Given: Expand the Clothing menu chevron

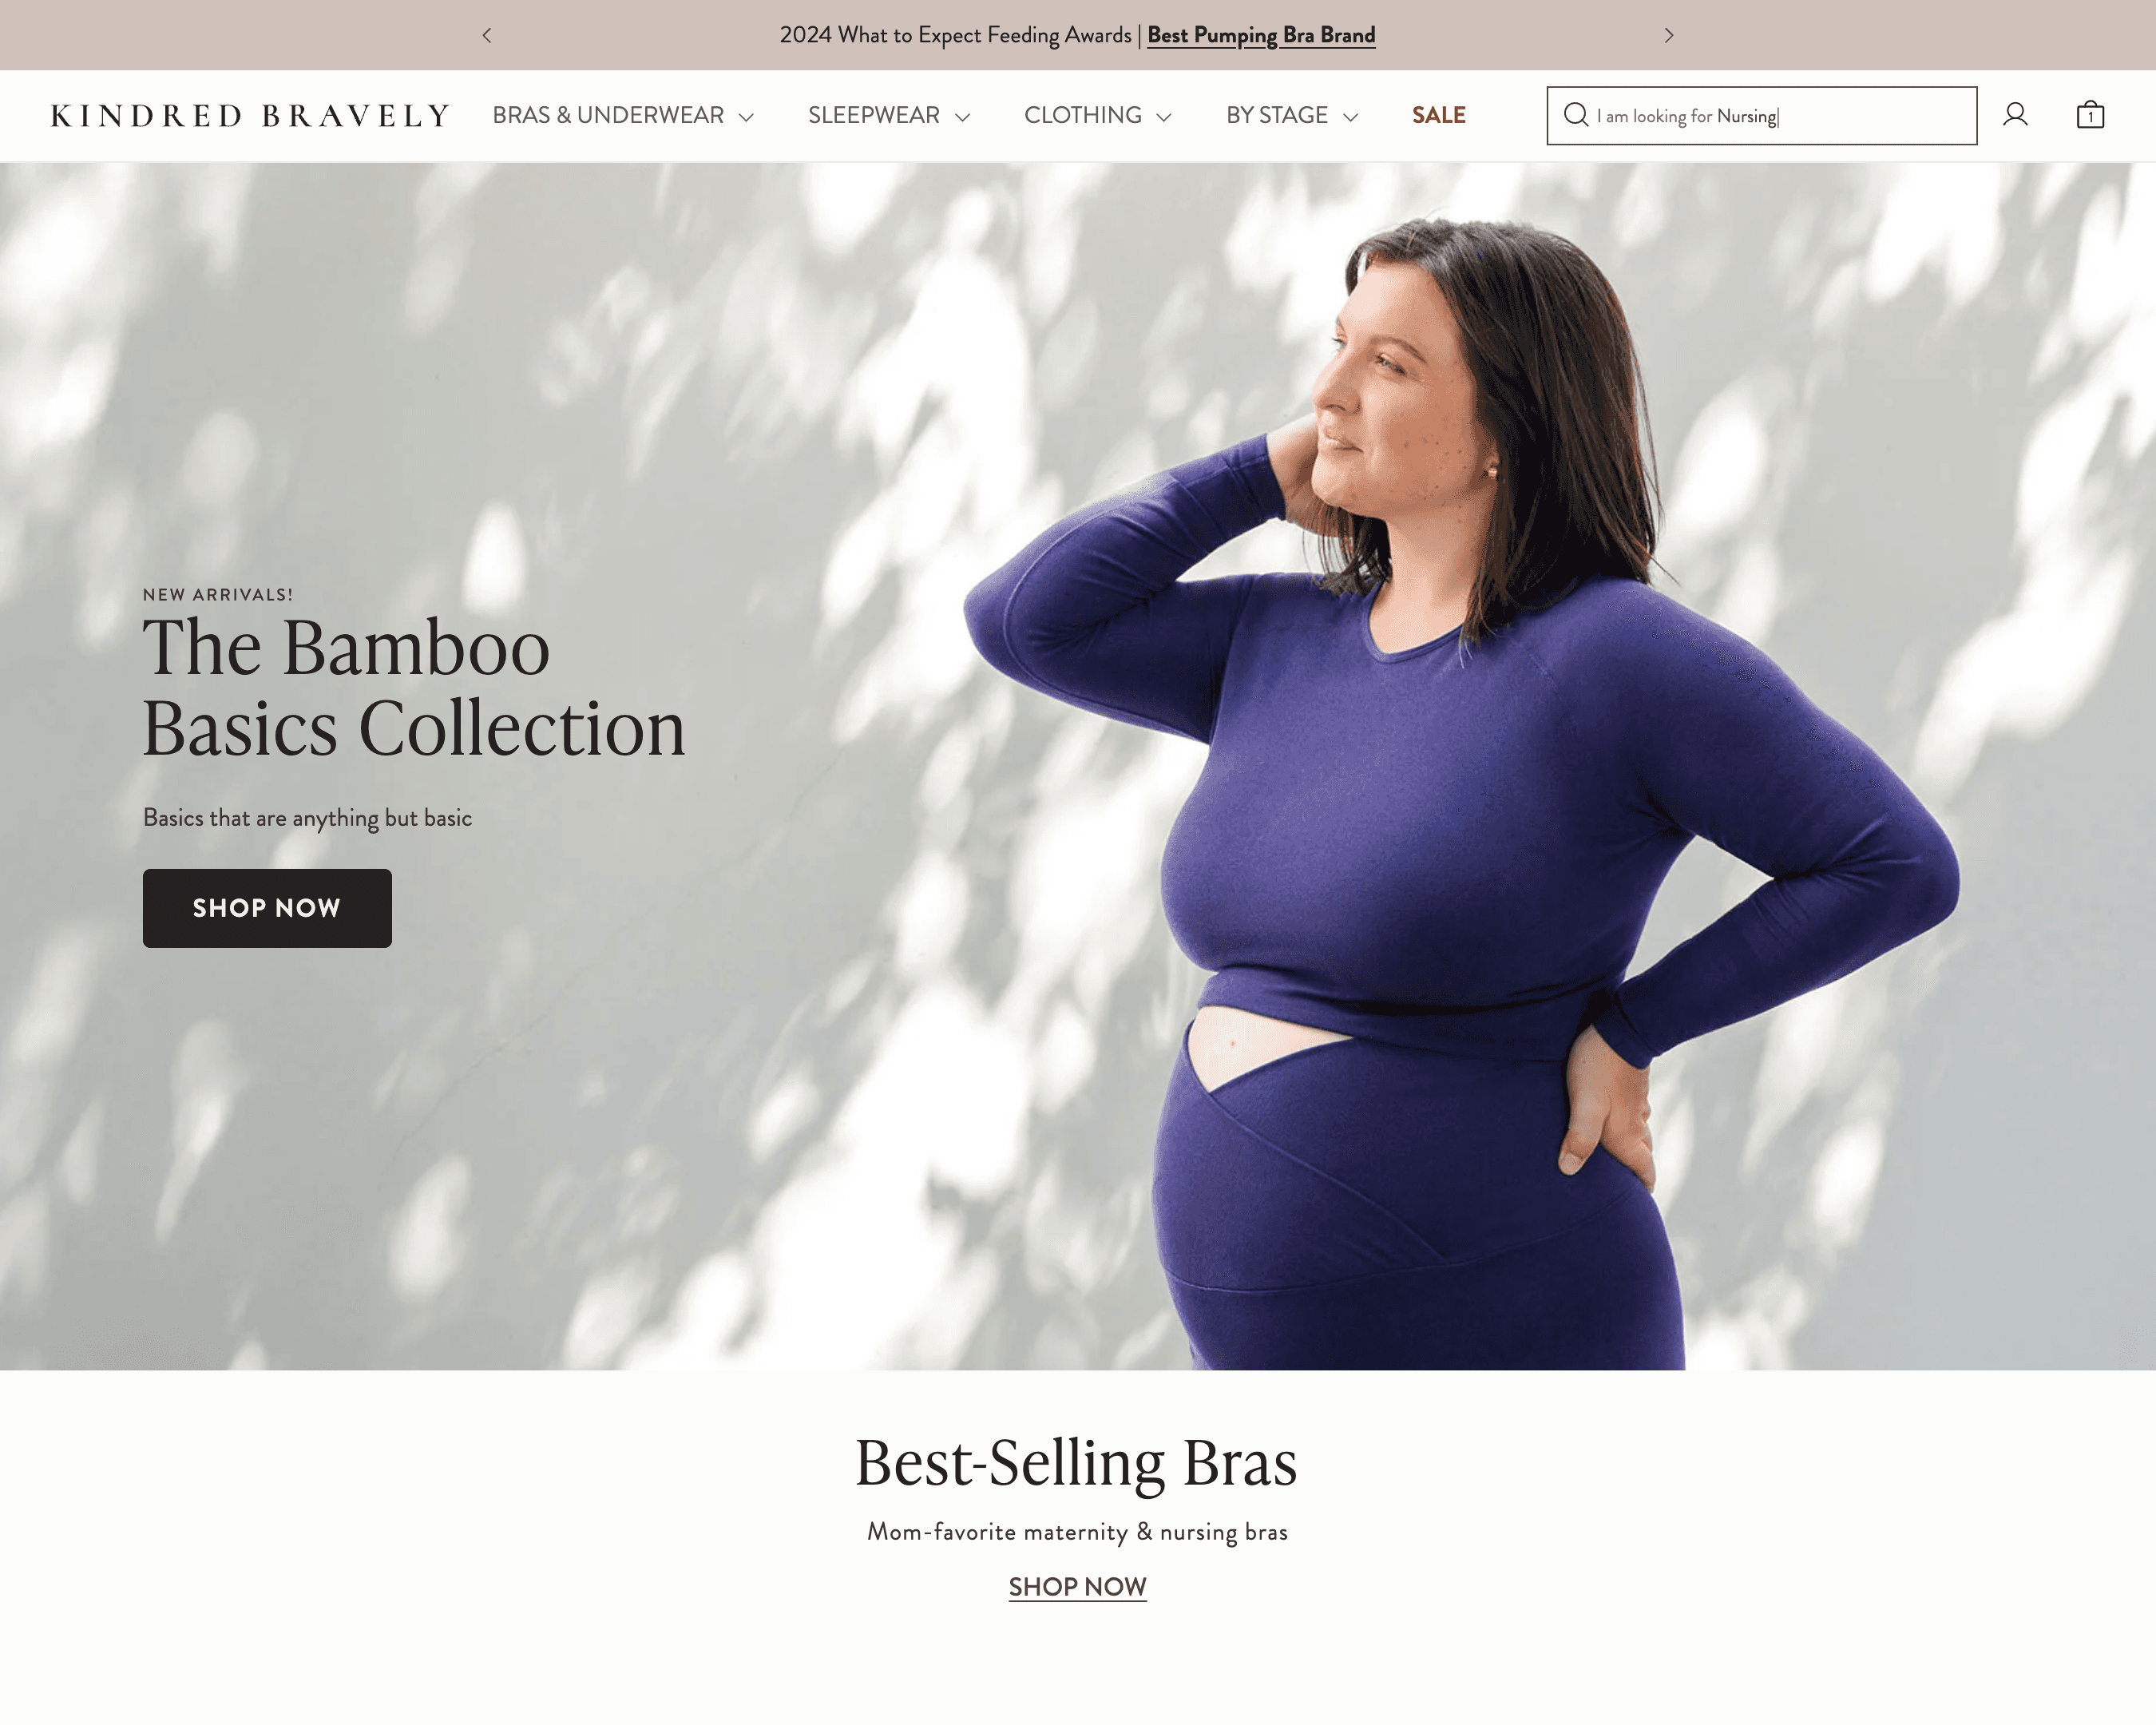Looking at the screenshot, I should click(x=1163, y=117).
